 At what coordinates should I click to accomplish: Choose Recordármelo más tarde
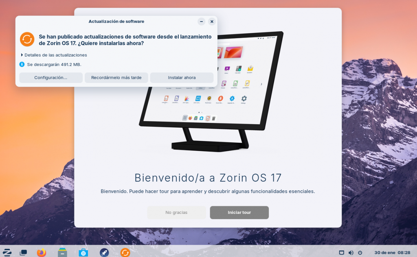(116, 78)
